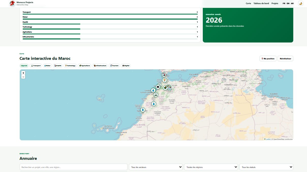Open the laptop digital marker near Rabat
307x172 pixels.
[x=158, y=87]
